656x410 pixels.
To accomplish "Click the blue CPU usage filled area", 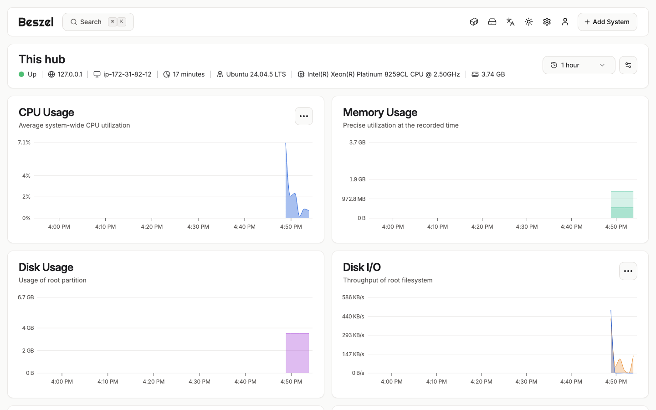I will pyautogui.click(x=292, y=207).
